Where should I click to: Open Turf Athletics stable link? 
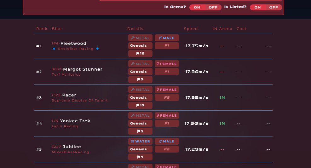coord(66,74)
